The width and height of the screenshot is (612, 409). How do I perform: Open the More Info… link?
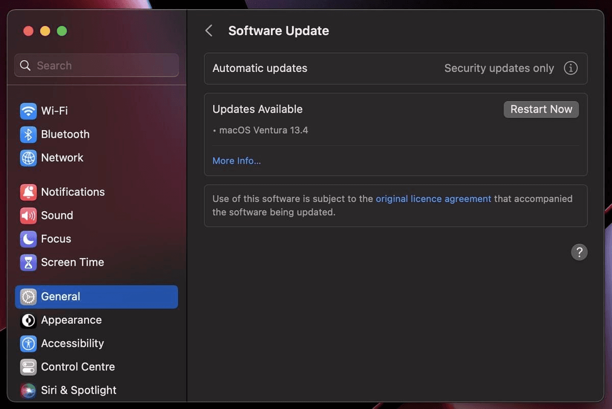coord(237,161)
